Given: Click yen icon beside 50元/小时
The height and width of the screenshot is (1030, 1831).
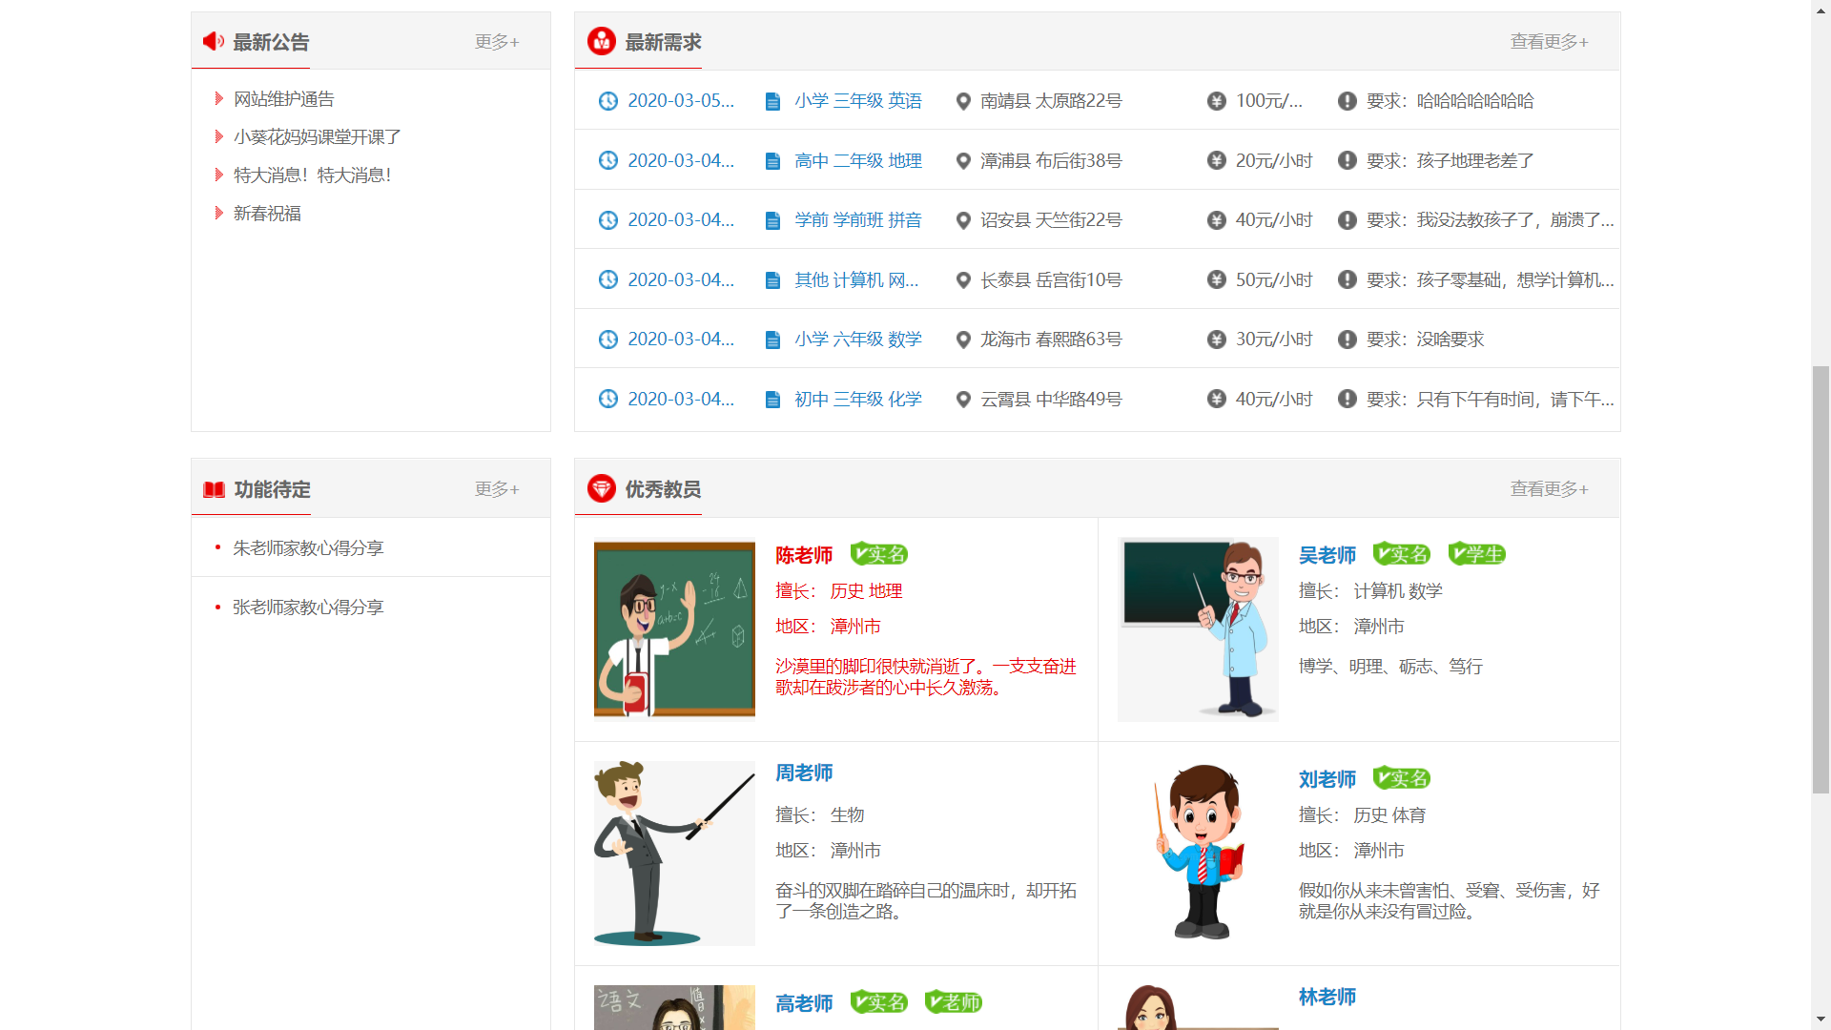Looking at the screenshot, I should coord(1216,279).
